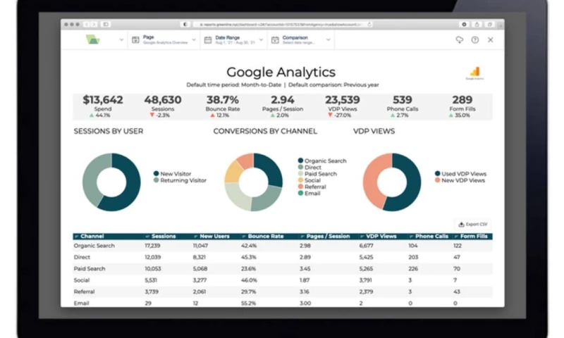This screenshot has width=564, height=338.
Task: Toggle Referral legend entry
Action: click(x=312, y=187)
